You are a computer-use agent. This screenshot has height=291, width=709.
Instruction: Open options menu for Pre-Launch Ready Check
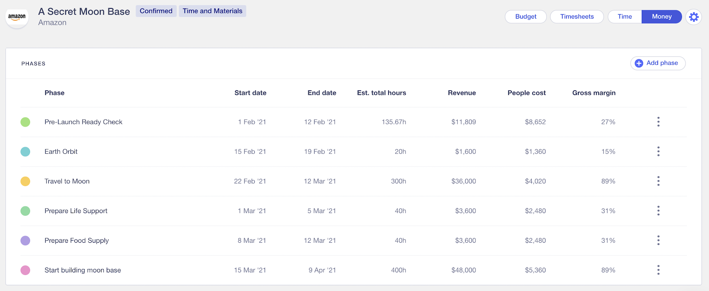658,122
